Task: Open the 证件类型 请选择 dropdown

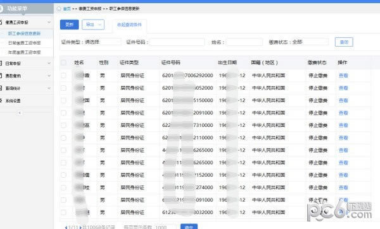Action: [103, 42]
